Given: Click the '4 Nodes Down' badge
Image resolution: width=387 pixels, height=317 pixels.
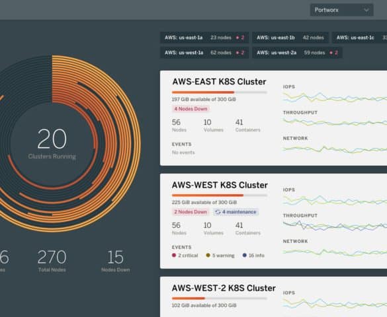Looking at the screenshot, I should (x=191, y=108).
